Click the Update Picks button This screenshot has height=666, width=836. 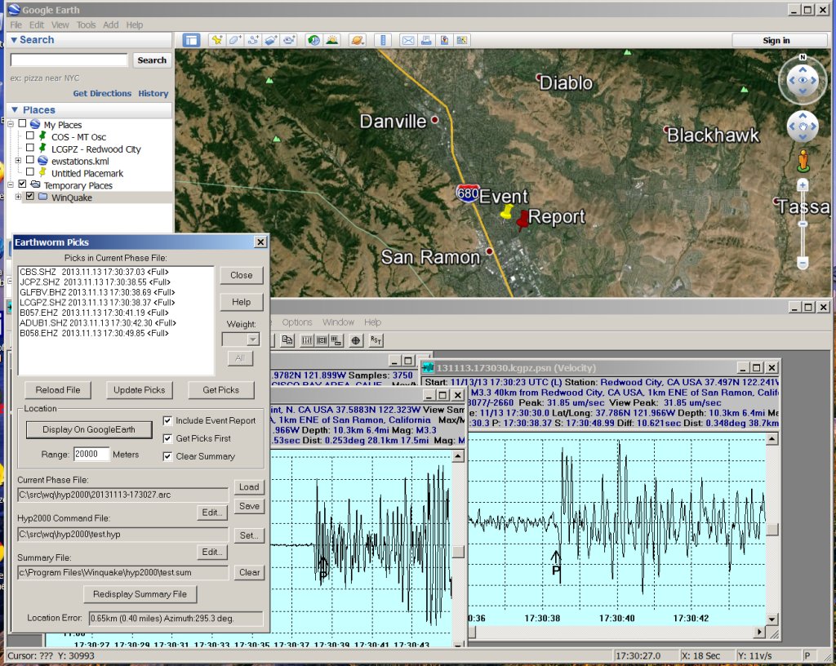(x=139, y=390)
